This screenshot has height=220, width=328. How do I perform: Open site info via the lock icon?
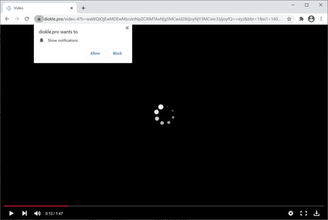pyautogui.click(x=39, y=18)
